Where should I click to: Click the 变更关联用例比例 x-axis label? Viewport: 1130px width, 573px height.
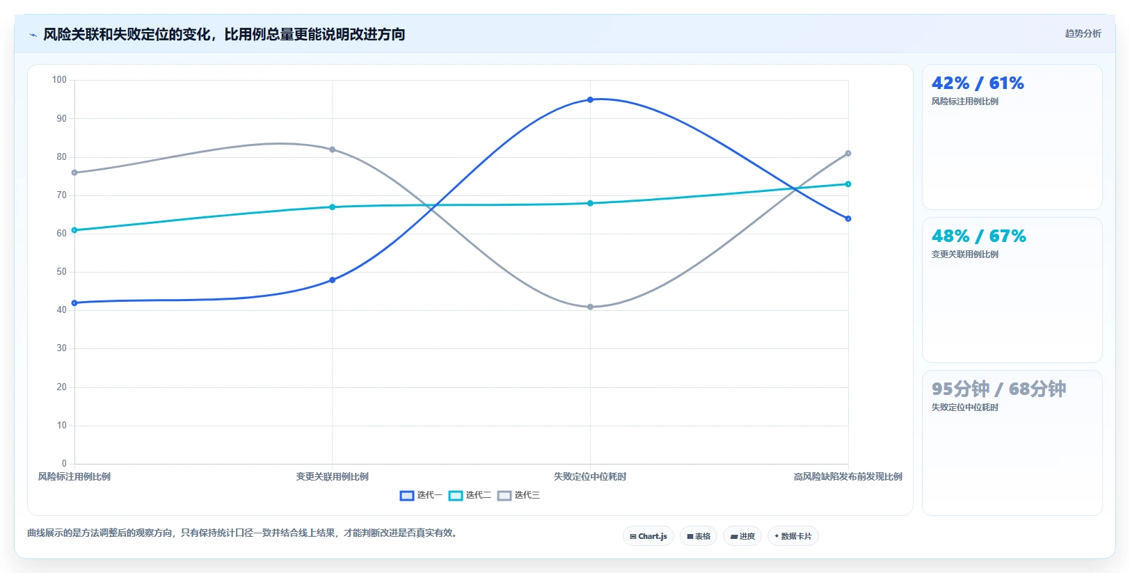click(332, 476)
